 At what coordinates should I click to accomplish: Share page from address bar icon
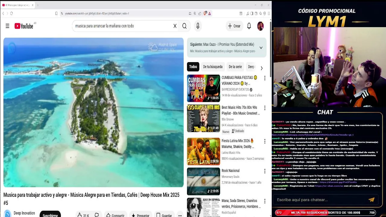click(x=200, y=13)
